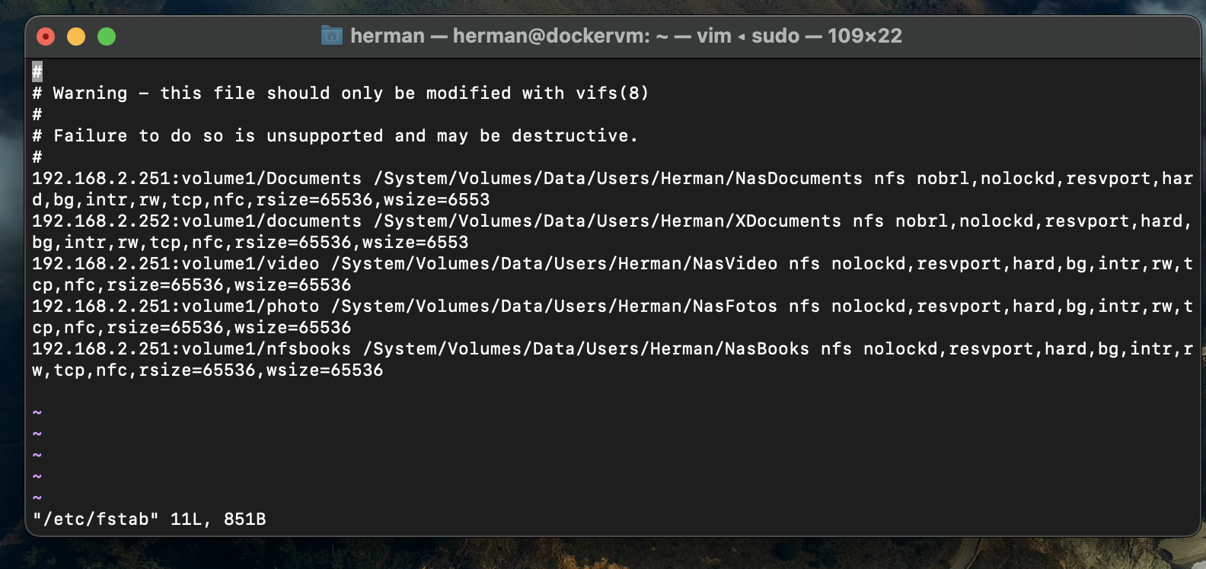Click the NasBooks mount path
Screen dimensions: 1206x569
point(585,348)
